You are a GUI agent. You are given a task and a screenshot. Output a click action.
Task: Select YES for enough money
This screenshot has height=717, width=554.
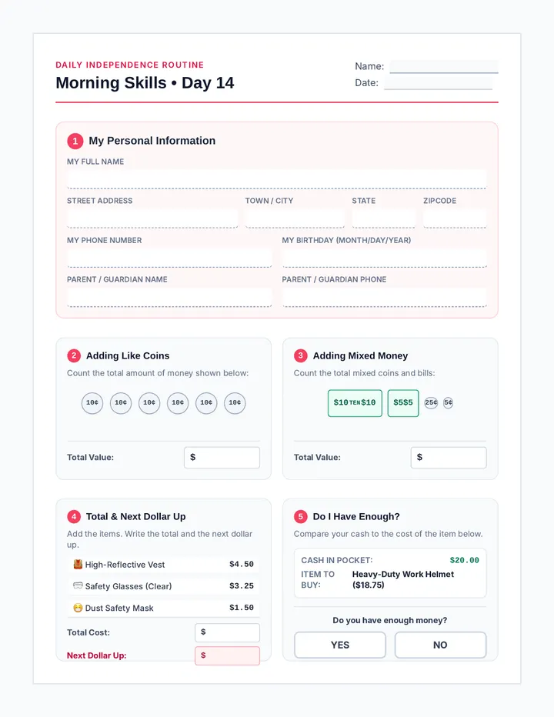[340, 645]
